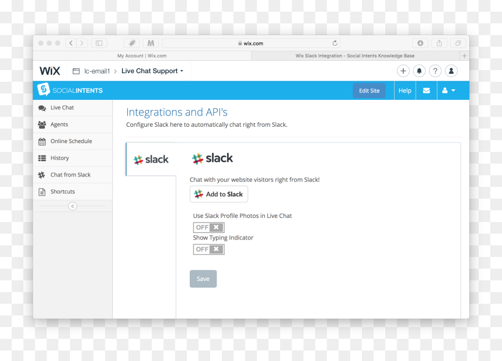Show all tabs overview icon
Screen dimensions: 502x361
[458, 43]
